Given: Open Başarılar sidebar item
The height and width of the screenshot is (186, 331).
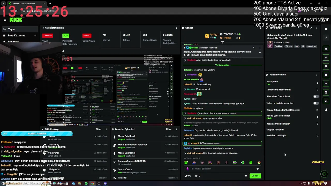Looking at the screenshot, I should tap(20, 41).
